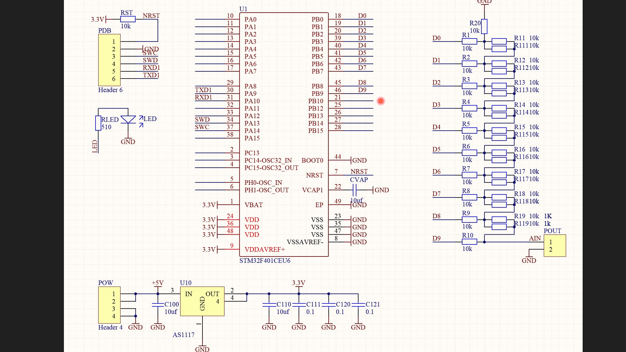Select the CVAP capacitor symbol
This screenshot has width=626, height=352.
tap(354, 190)
